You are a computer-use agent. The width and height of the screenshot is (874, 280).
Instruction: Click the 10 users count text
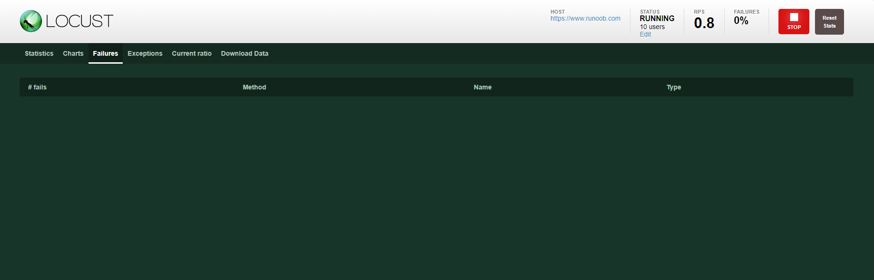(x=652, y=27)
